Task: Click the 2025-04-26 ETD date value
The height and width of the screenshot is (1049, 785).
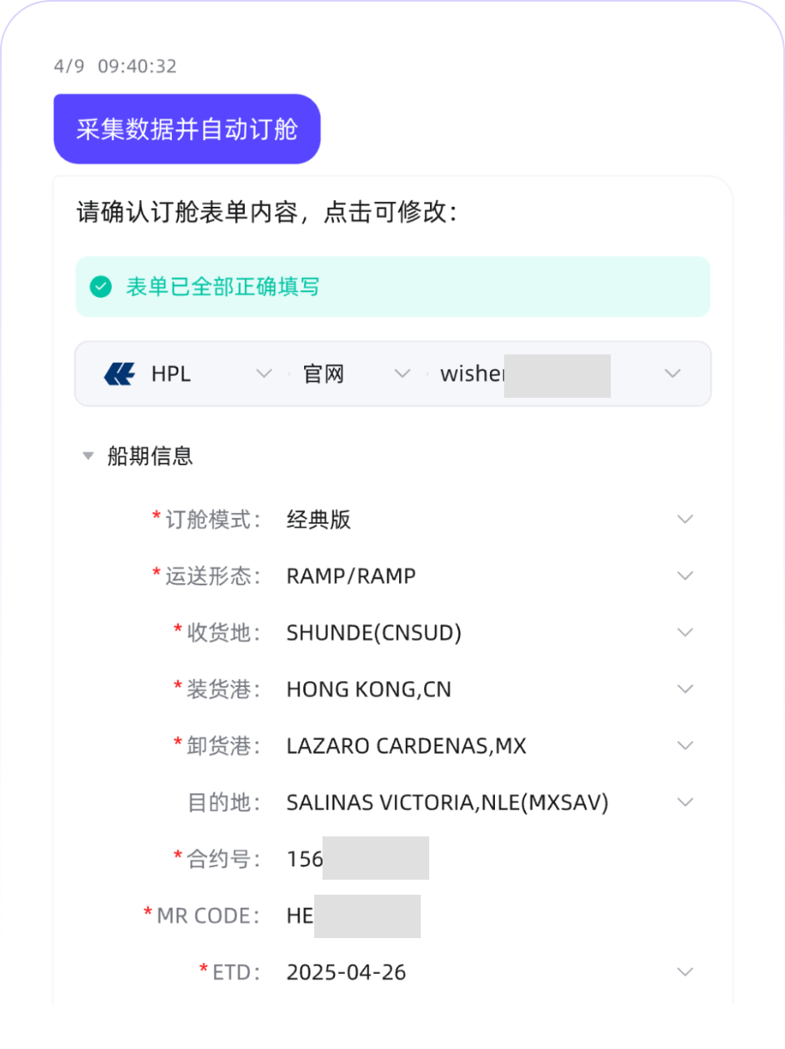Action: point(346,972)
